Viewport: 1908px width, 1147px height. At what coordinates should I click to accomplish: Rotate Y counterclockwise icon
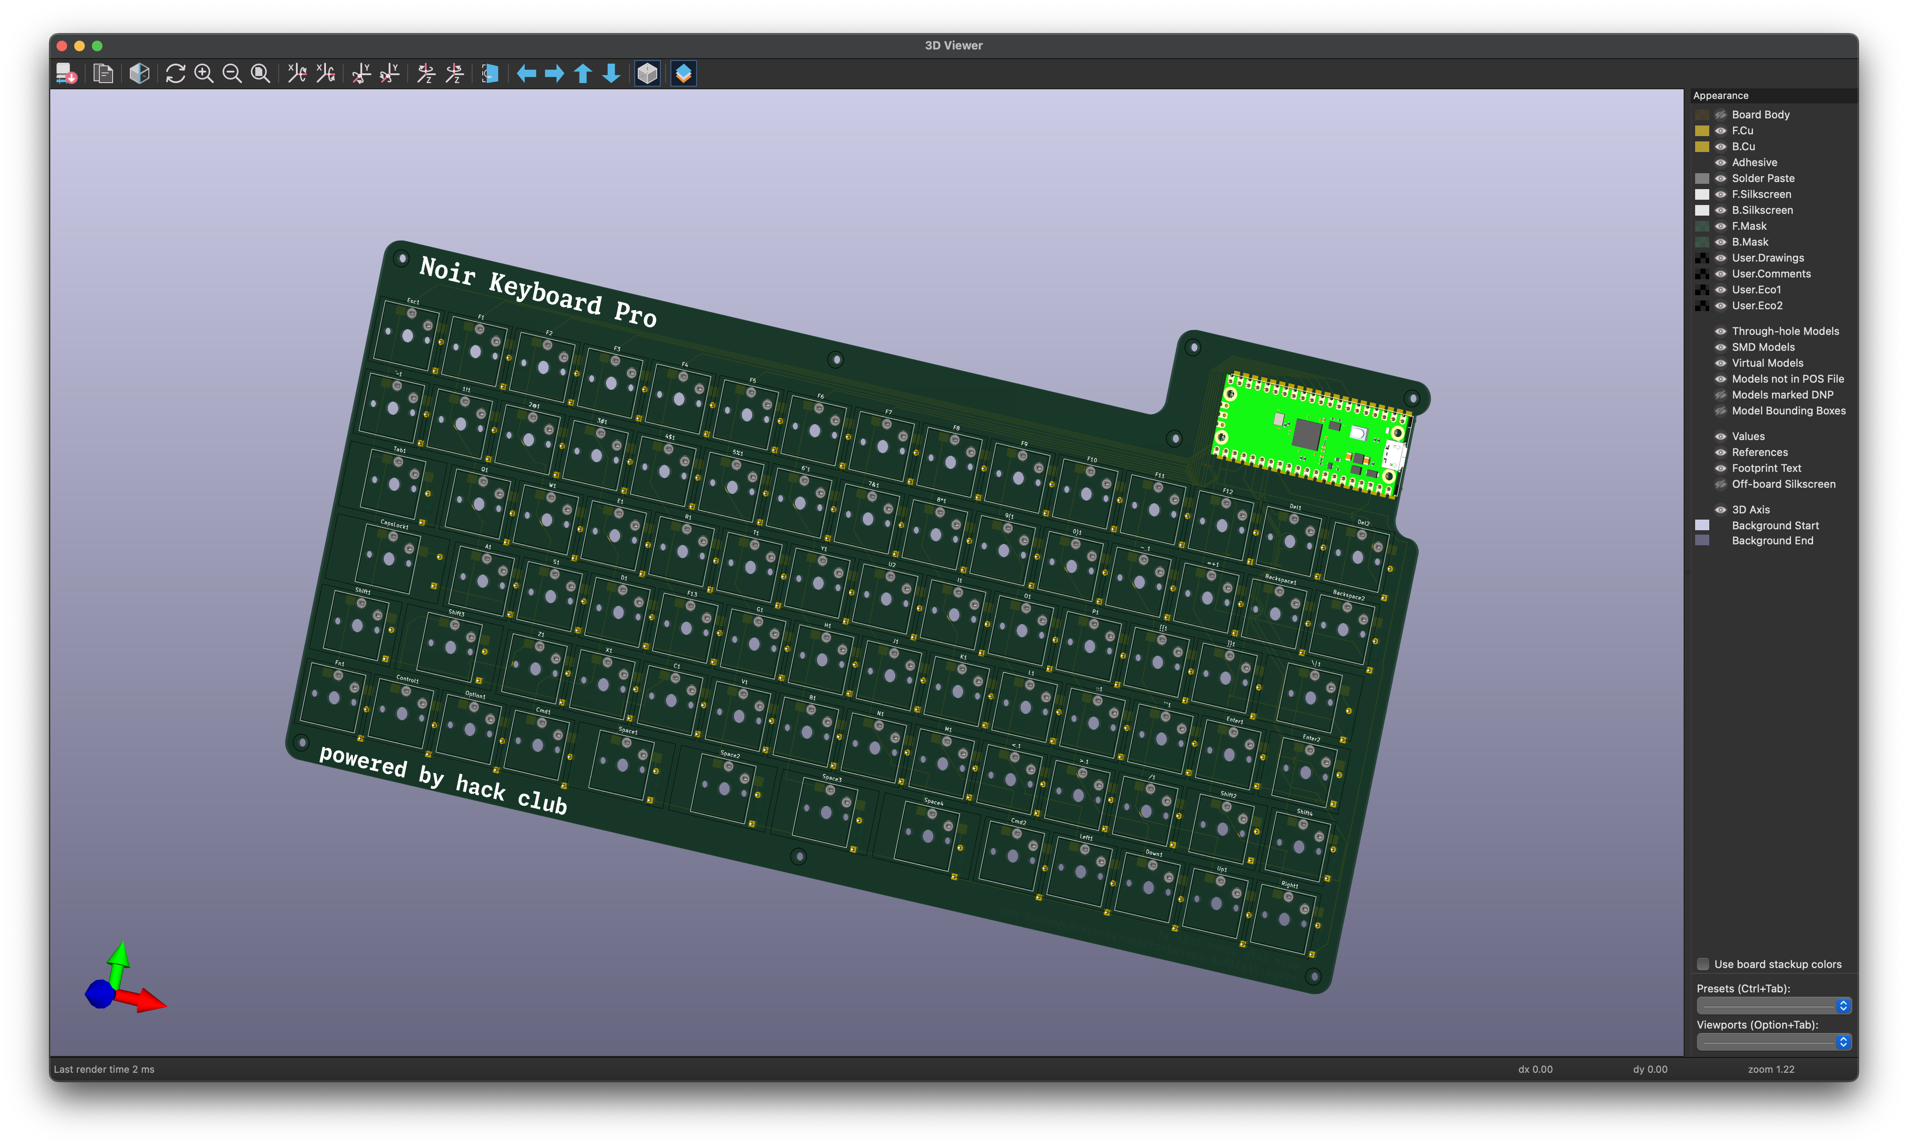(x=389, y=73)
